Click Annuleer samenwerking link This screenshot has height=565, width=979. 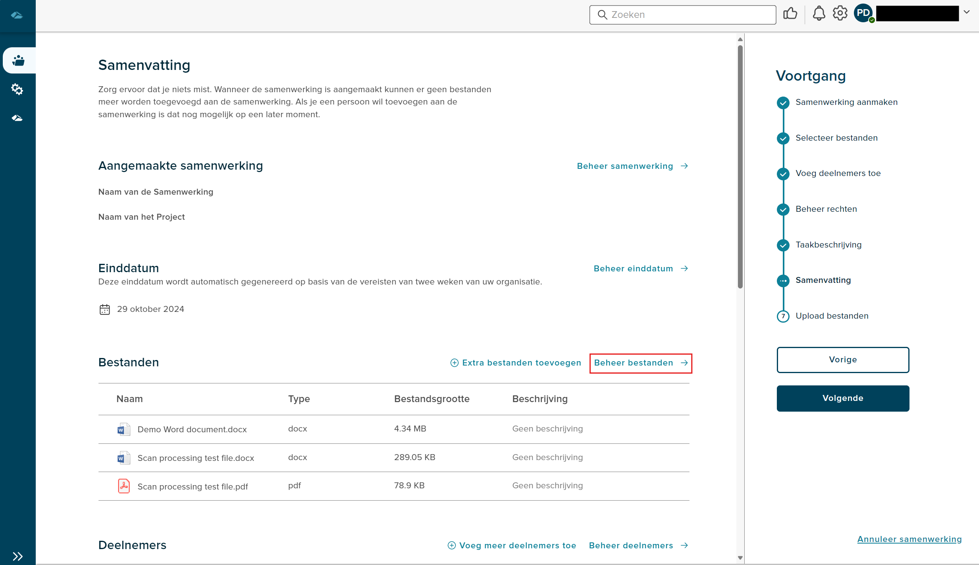point(909,539)
